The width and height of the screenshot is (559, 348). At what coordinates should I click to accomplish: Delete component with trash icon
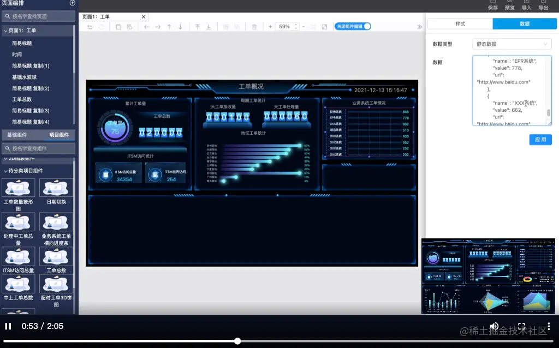[x=254, y=27]
